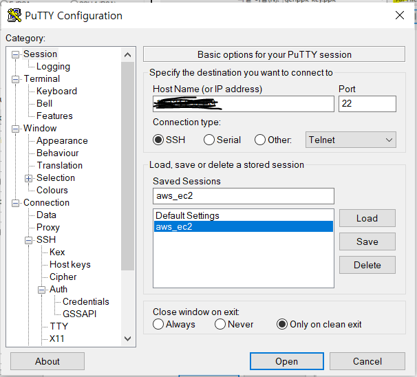Open the Window category
This screenshot has width=417, height=377.
[x=40, y=128]
